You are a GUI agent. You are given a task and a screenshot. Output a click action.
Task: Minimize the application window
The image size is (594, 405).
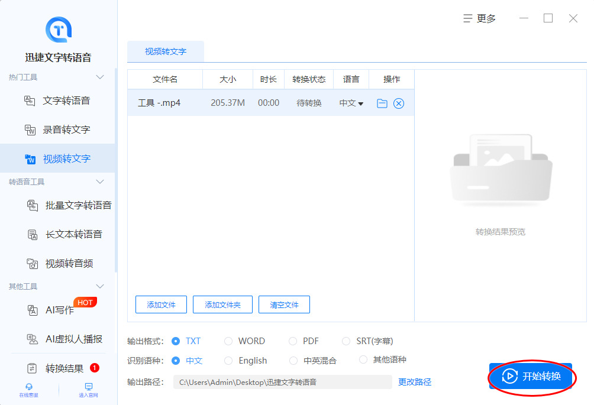(524, 18)
